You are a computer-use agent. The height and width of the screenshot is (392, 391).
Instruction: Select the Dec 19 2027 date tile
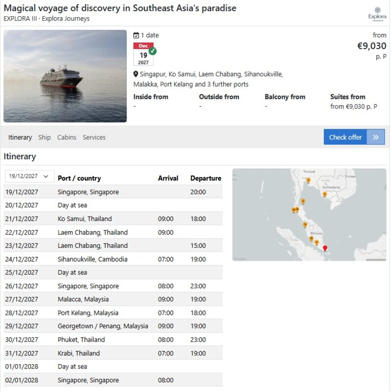[x=143, y=54]
